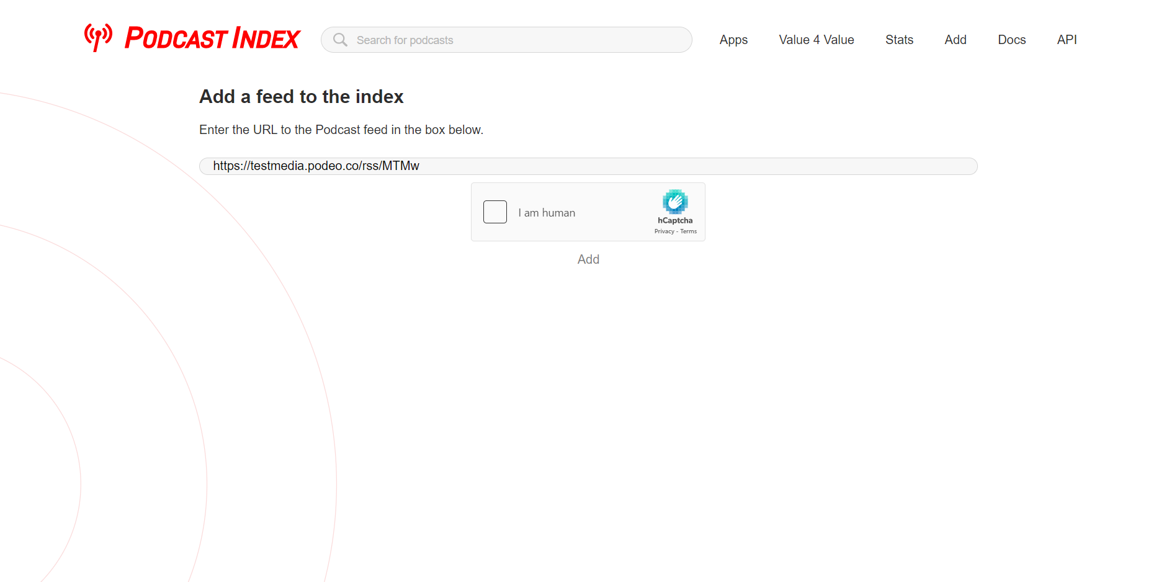Click the 'I am human' label text

click(547, 213)
